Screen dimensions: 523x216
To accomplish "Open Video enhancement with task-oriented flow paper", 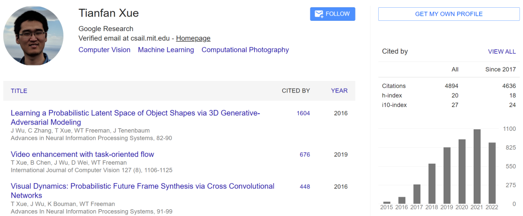I will click(x=82, y=154).
